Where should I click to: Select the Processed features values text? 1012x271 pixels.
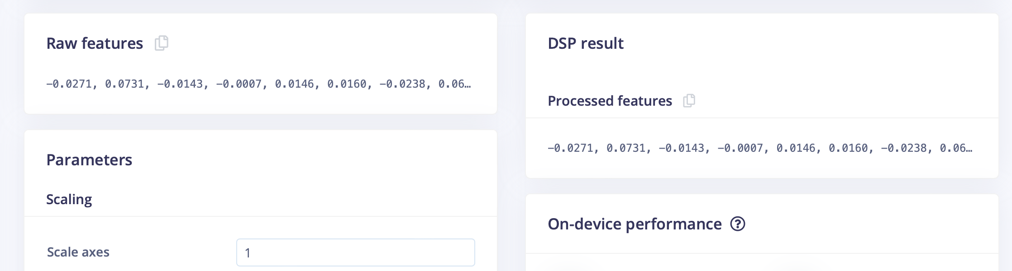coord(760,148)
